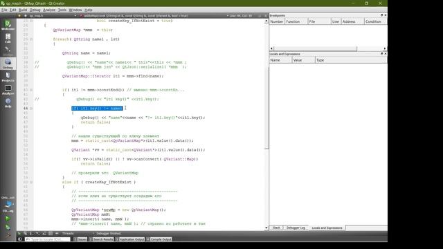443x249 pixels.
Task: Switch to the Locals and Expressions tab
Action: pos(327,228)
